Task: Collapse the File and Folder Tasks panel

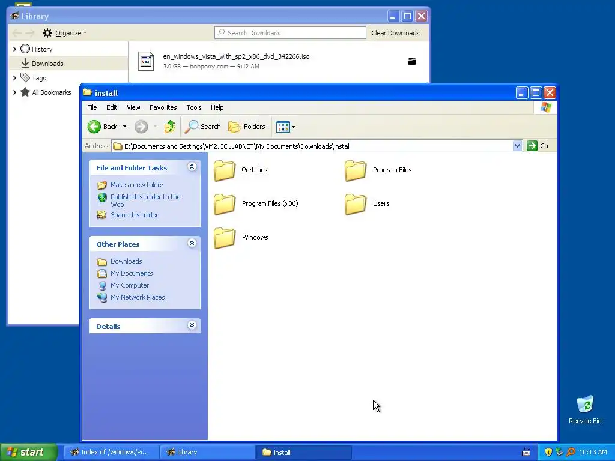Action: point(192,167)
